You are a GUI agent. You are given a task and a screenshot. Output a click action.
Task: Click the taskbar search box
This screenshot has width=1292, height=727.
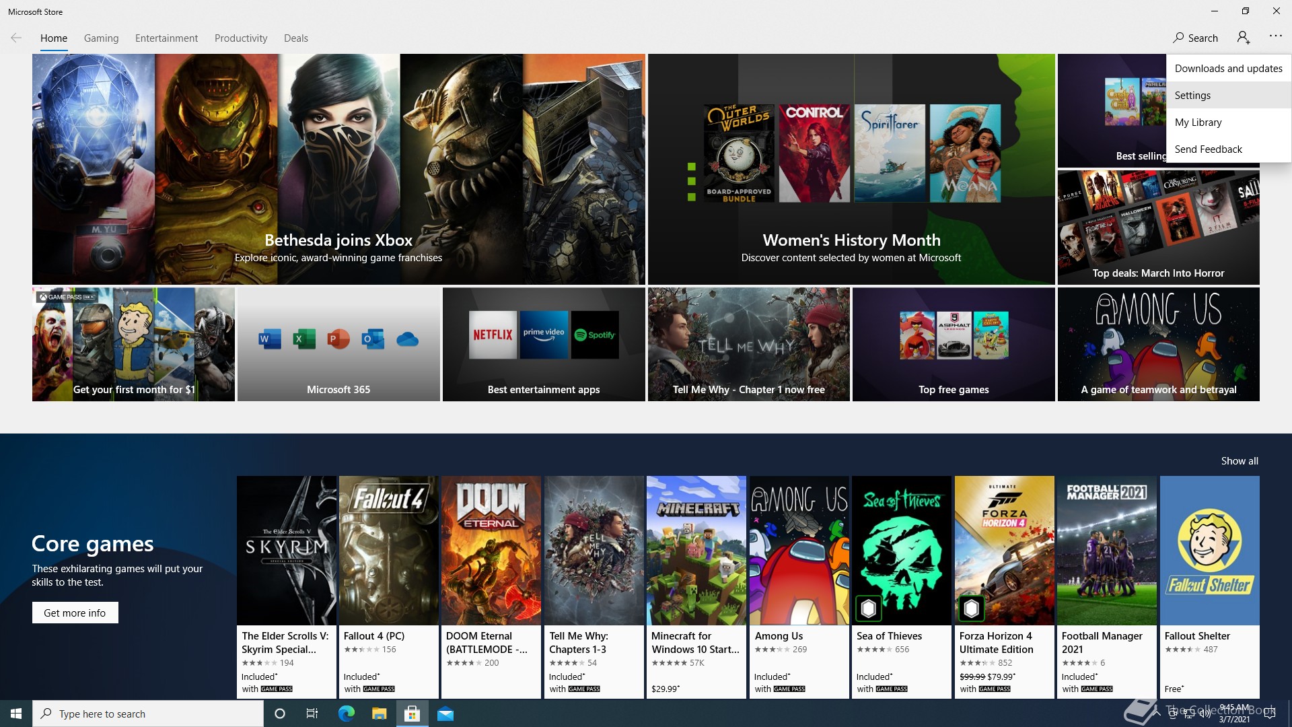[x=148, y=714]
